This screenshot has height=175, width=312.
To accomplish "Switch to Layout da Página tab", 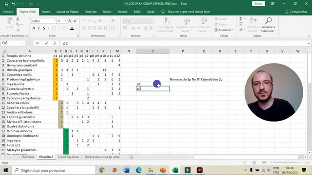I will pos(67,12).
